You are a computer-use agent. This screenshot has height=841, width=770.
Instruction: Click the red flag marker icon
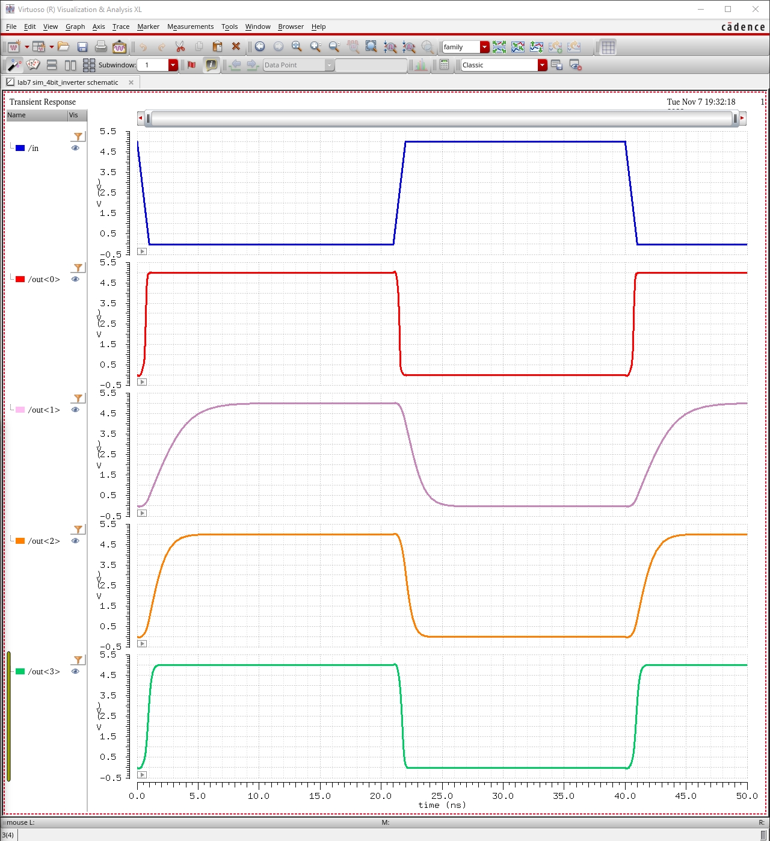point(192,65)
